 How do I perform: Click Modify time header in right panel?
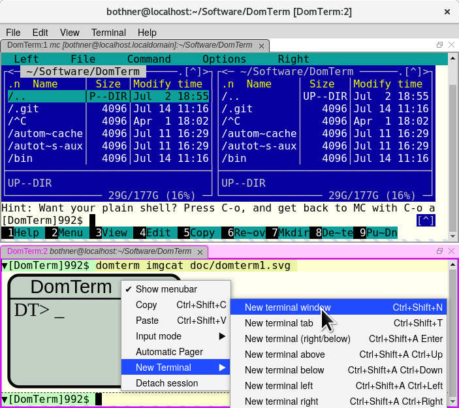click(x=388, y=84)
